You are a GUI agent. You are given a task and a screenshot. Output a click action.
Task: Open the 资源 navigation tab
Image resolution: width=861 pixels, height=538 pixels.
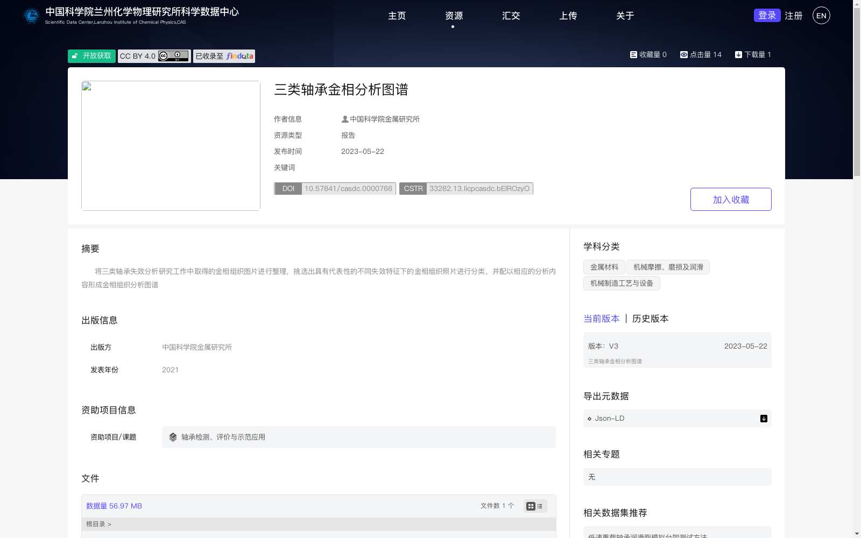[x=454, y=16]
